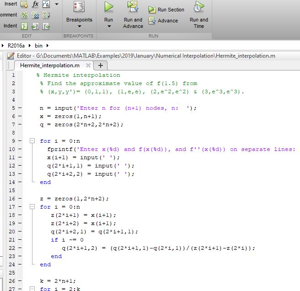Click 'q(2*i+2,1) = q(2*i+1,1);' on line 20

(94, 232)
